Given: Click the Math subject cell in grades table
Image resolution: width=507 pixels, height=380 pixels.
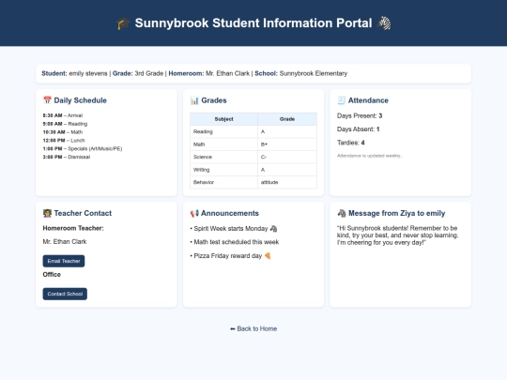Looking at the screenshot, I should pos(223,144).
